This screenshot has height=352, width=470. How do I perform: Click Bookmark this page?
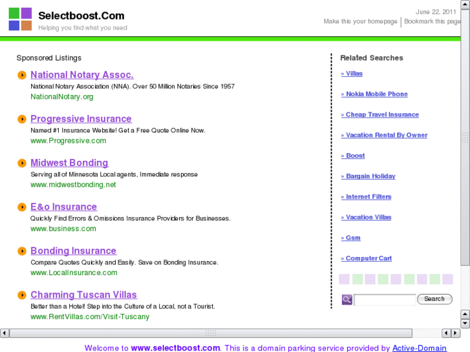(433, 21)
